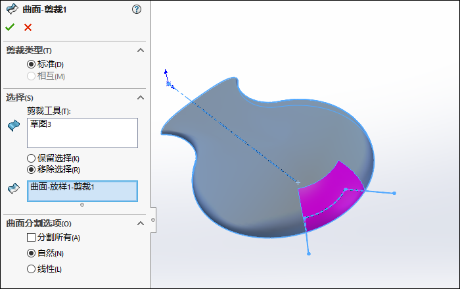
Task: Cancel with the red X icon
Action: coord(28,28)
